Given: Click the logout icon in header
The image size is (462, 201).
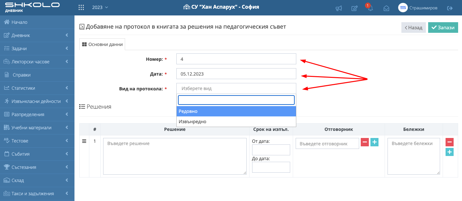Looking at the screenshot, I should (450, 8).
